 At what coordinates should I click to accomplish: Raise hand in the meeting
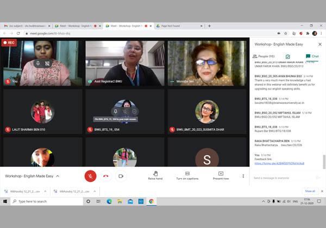tap(155, 175)
